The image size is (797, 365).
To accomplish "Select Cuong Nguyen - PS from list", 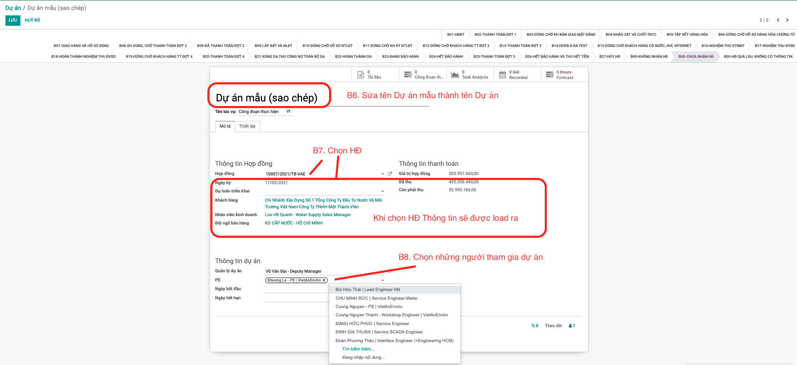I will pos(395,307).
